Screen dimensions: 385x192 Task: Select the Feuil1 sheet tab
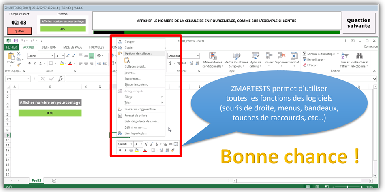click(36, 181)
